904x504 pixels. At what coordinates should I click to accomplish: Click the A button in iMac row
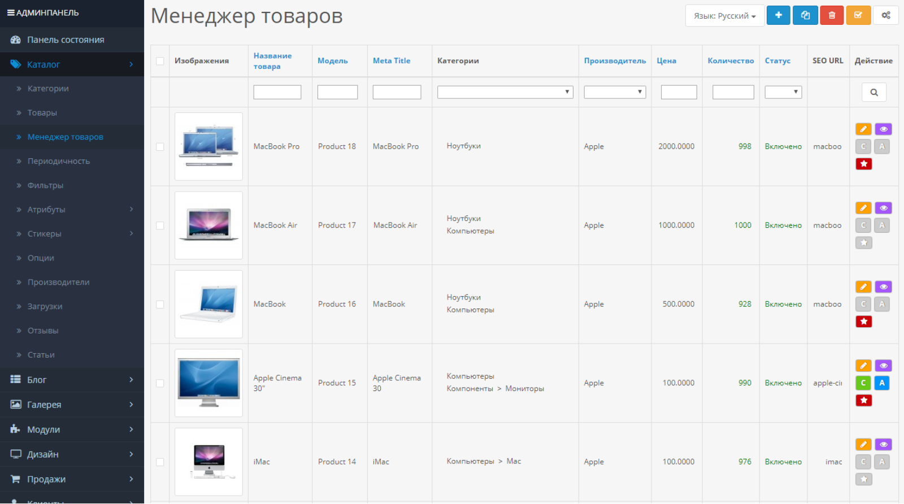coord(882,462)
